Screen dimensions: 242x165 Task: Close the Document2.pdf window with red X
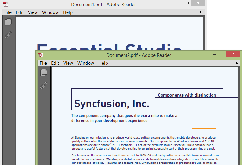pyautogui.click(x=233, y=54)
